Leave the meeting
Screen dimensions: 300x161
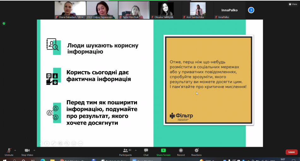(x=291, y=152)
